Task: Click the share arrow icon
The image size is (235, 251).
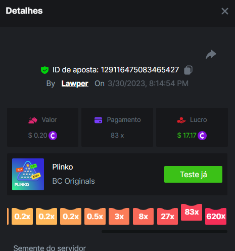Action: coord(211,54)
